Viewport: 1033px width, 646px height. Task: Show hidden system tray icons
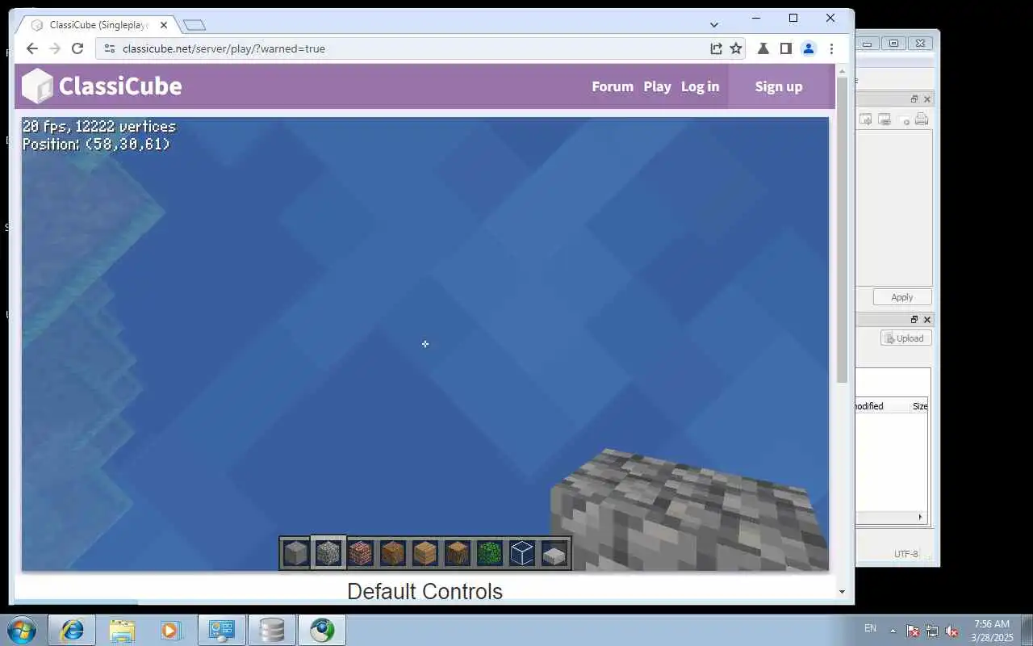(893, 631)
